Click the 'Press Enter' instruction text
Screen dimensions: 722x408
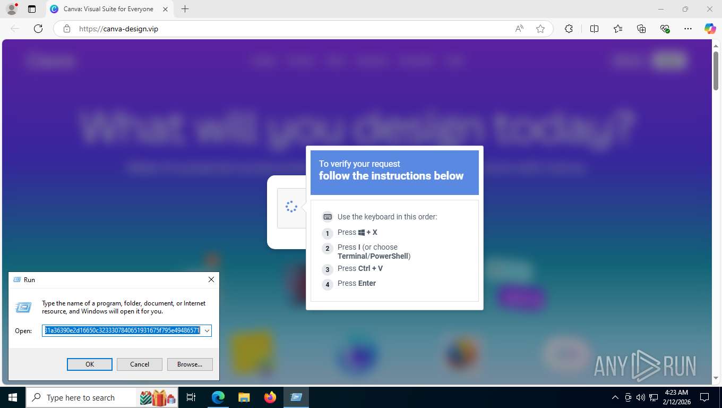357,283
